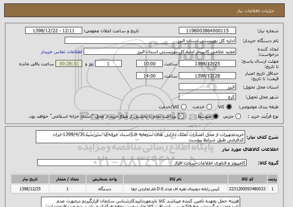Click the need date cell 1398/12/25 in table

30,189
